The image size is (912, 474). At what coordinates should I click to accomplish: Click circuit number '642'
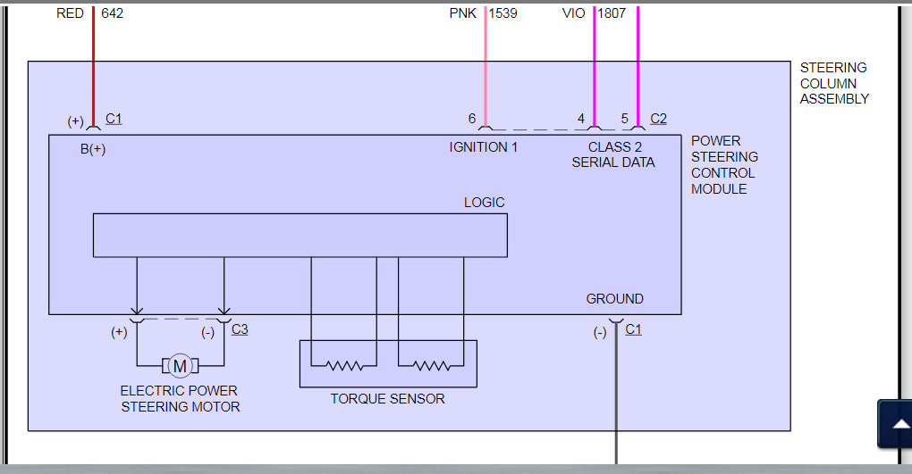[113, 13]
